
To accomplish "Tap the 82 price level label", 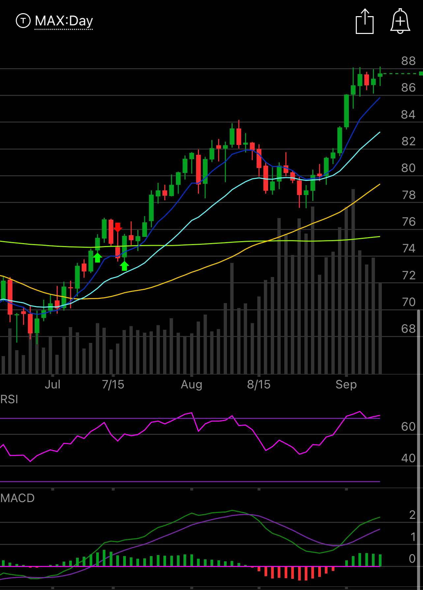I will pos(409,141).
